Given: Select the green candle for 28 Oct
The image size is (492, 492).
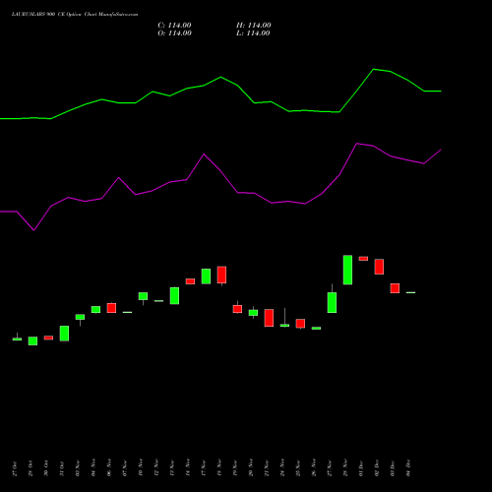Looking at the screenshot, I should click(32, 340).
